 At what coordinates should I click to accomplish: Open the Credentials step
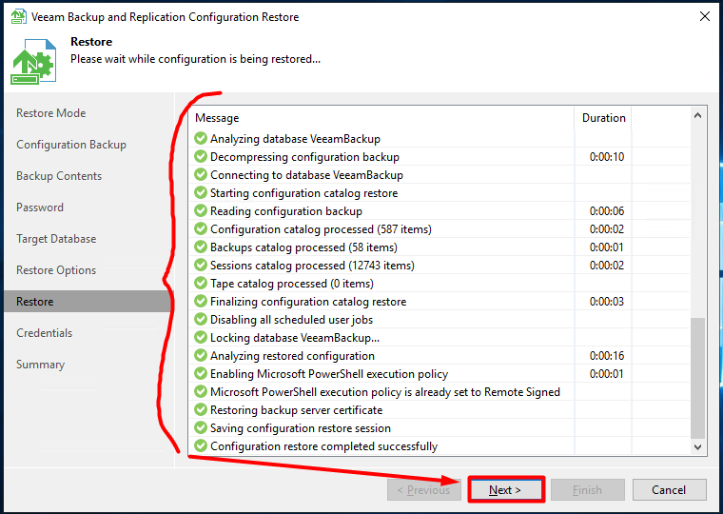tap(45, 332)
